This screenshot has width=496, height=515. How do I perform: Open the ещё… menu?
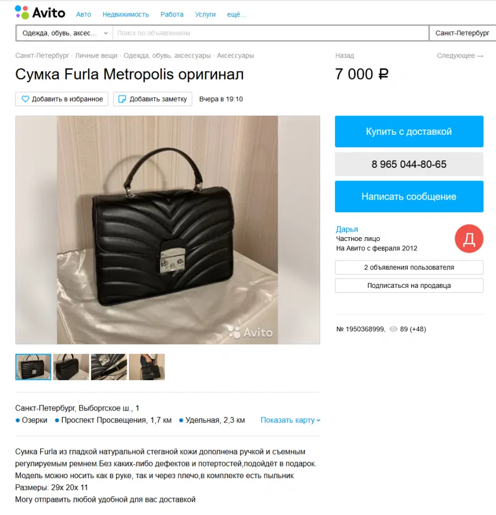pos(236,14)
